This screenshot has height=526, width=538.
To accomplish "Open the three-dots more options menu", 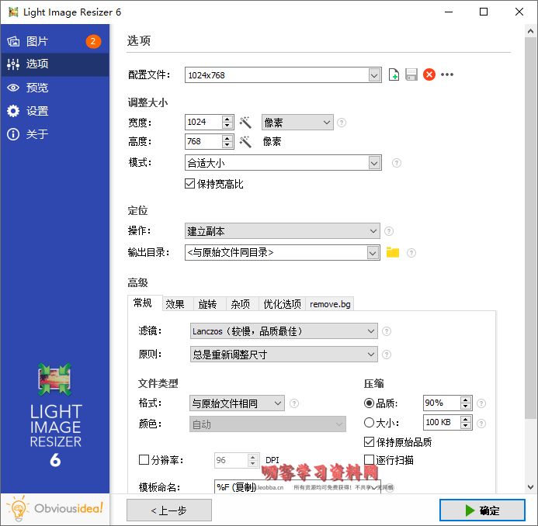I will 447,75.
